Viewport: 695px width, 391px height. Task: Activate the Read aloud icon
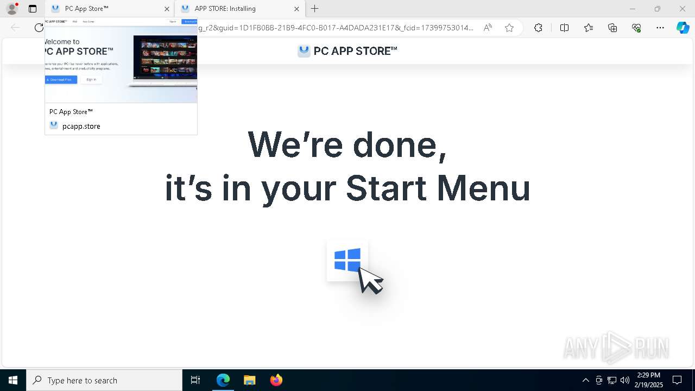[488, 28]
